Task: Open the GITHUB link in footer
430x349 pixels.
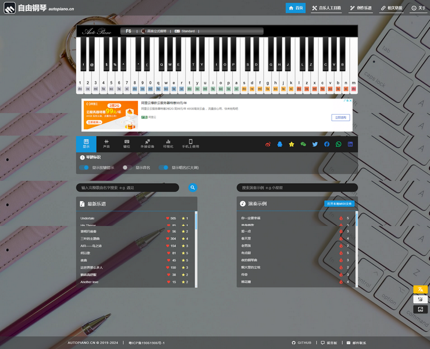Action: [301, 343]
